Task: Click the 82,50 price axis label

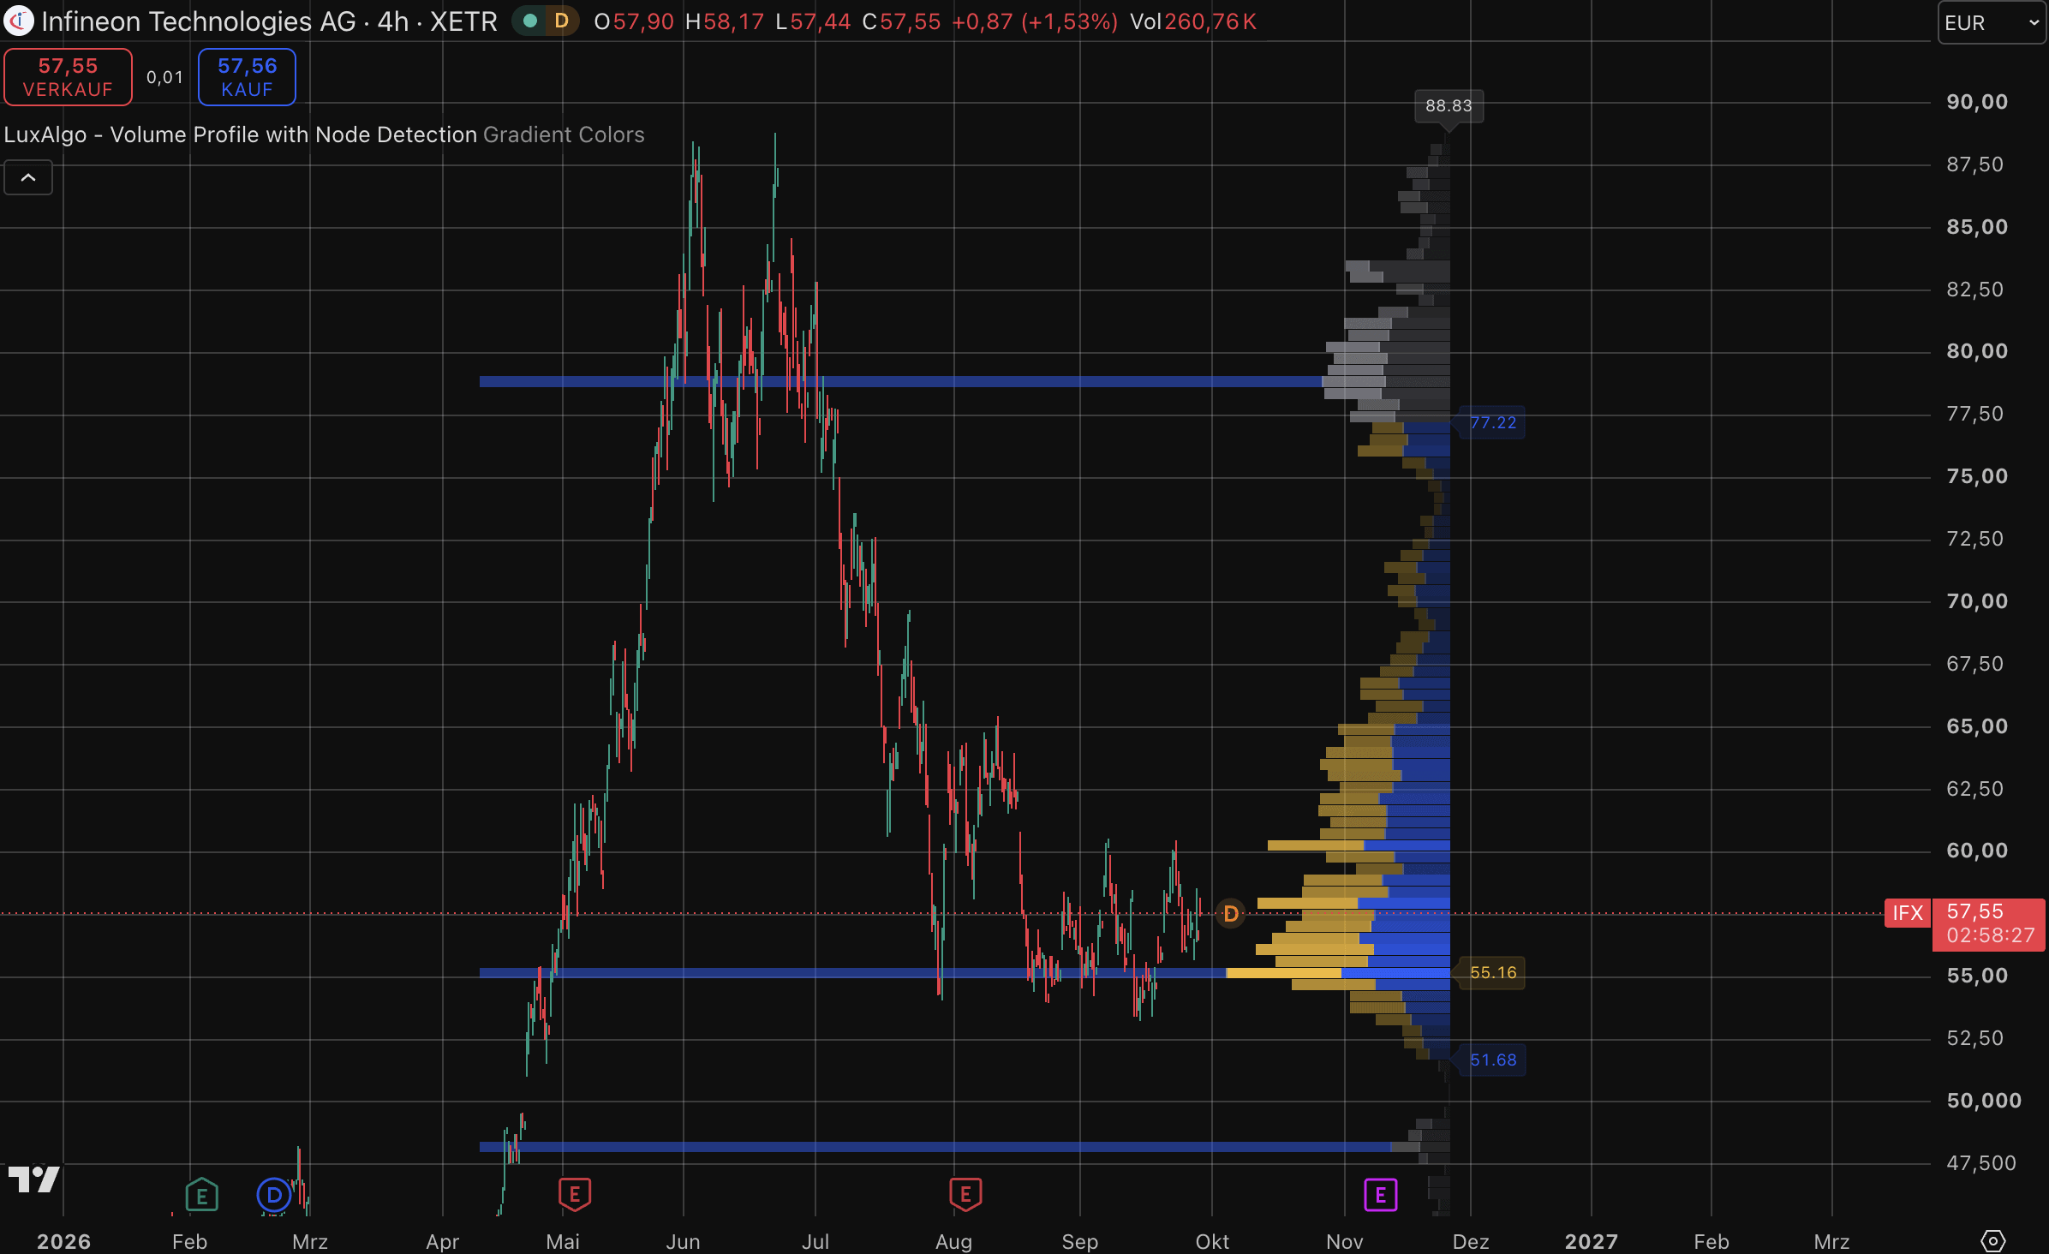Action: click(1975, 290)
